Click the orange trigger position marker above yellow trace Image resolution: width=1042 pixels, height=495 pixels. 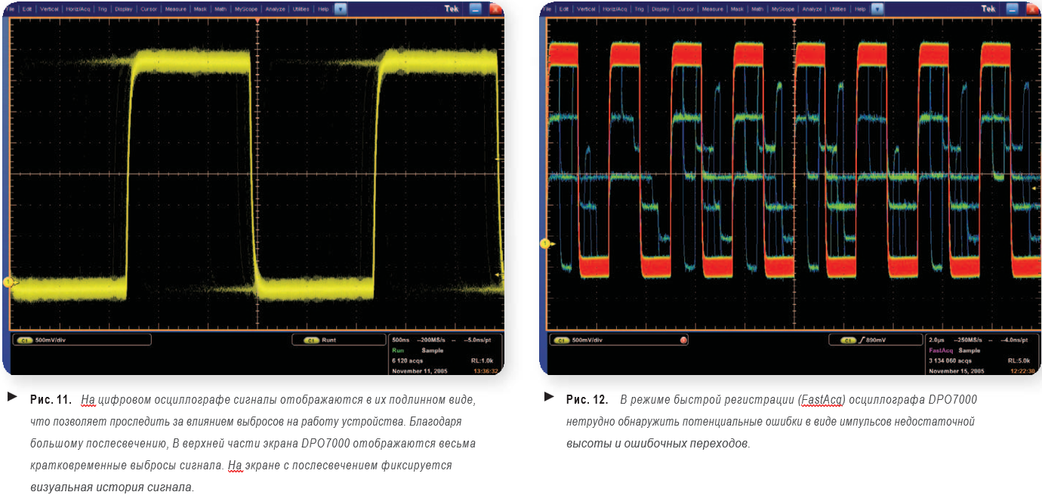[257, 18]
